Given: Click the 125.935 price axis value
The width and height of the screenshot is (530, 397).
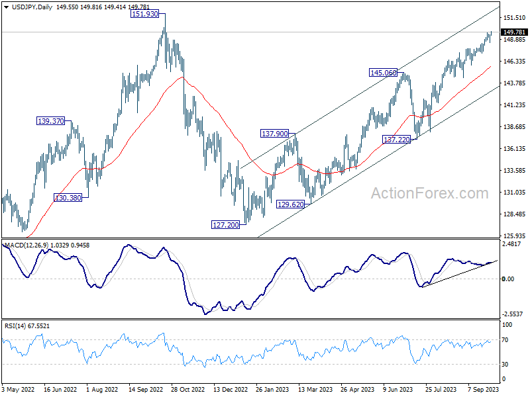Looking at the screenshot, I should pyautogui.click(x=515, y=236).
